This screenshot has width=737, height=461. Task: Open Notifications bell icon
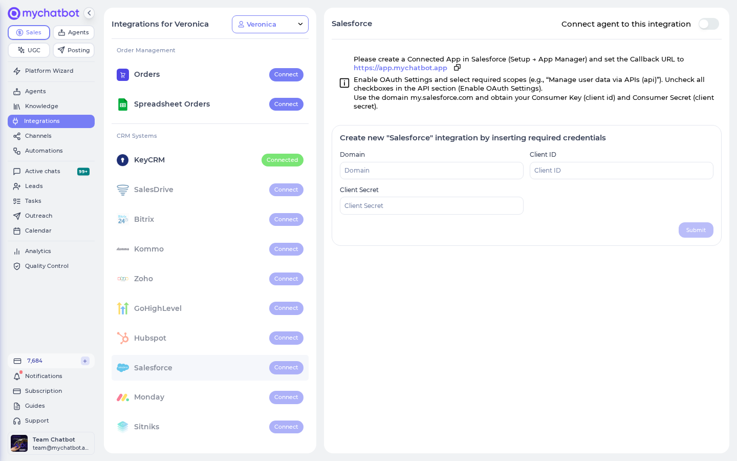point(17,376)
